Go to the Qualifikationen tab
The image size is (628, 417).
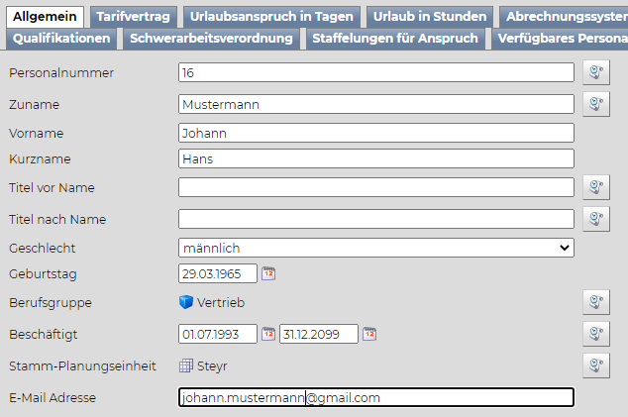[61, 38]
